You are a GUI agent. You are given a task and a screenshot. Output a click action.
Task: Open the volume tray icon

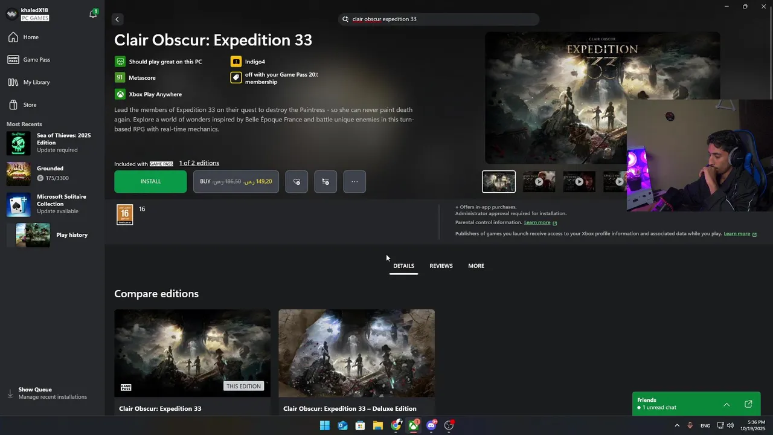(x=730, y=426)
